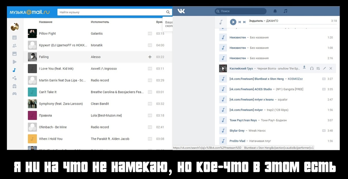
Task: Click the headphones icon on Каспийский Груз row
Action: tap(312, 68)
